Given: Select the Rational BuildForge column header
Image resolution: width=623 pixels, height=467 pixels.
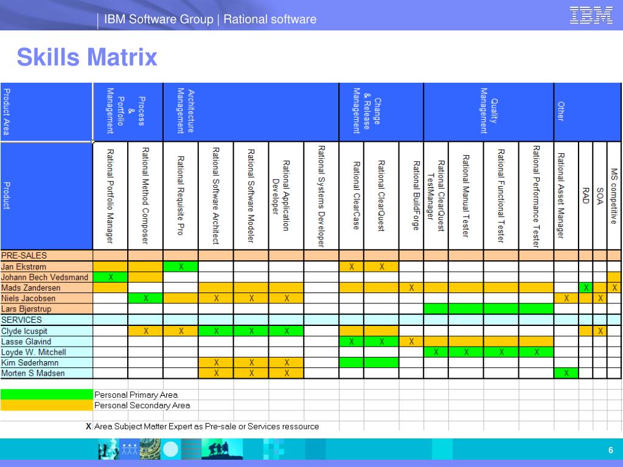Looking at the screenshot, I should click(411, 196).
